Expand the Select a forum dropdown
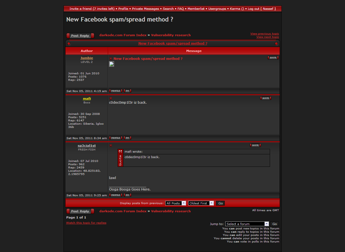The width and height of the screenshot is (345, 252). click(x=247, y=224)
